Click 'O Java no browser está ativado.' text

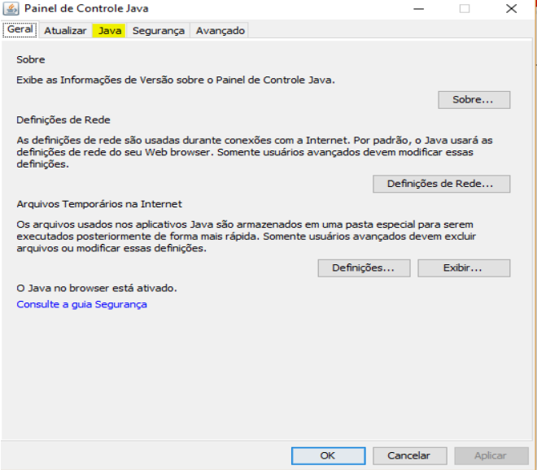(x=97, y=288)
